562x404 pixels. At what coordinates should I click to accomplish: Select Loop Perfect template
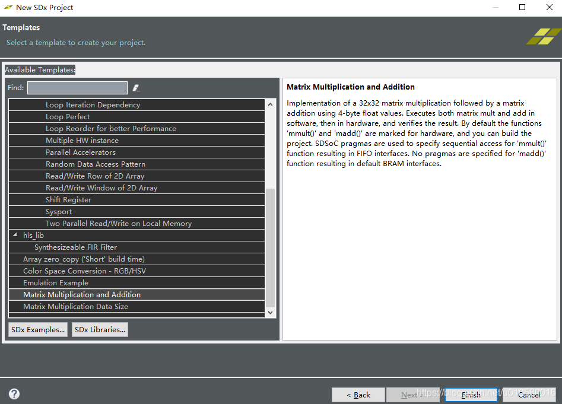136,116
